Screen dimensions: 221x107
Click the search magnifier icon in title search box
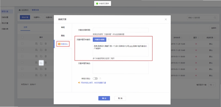(215, 18)
